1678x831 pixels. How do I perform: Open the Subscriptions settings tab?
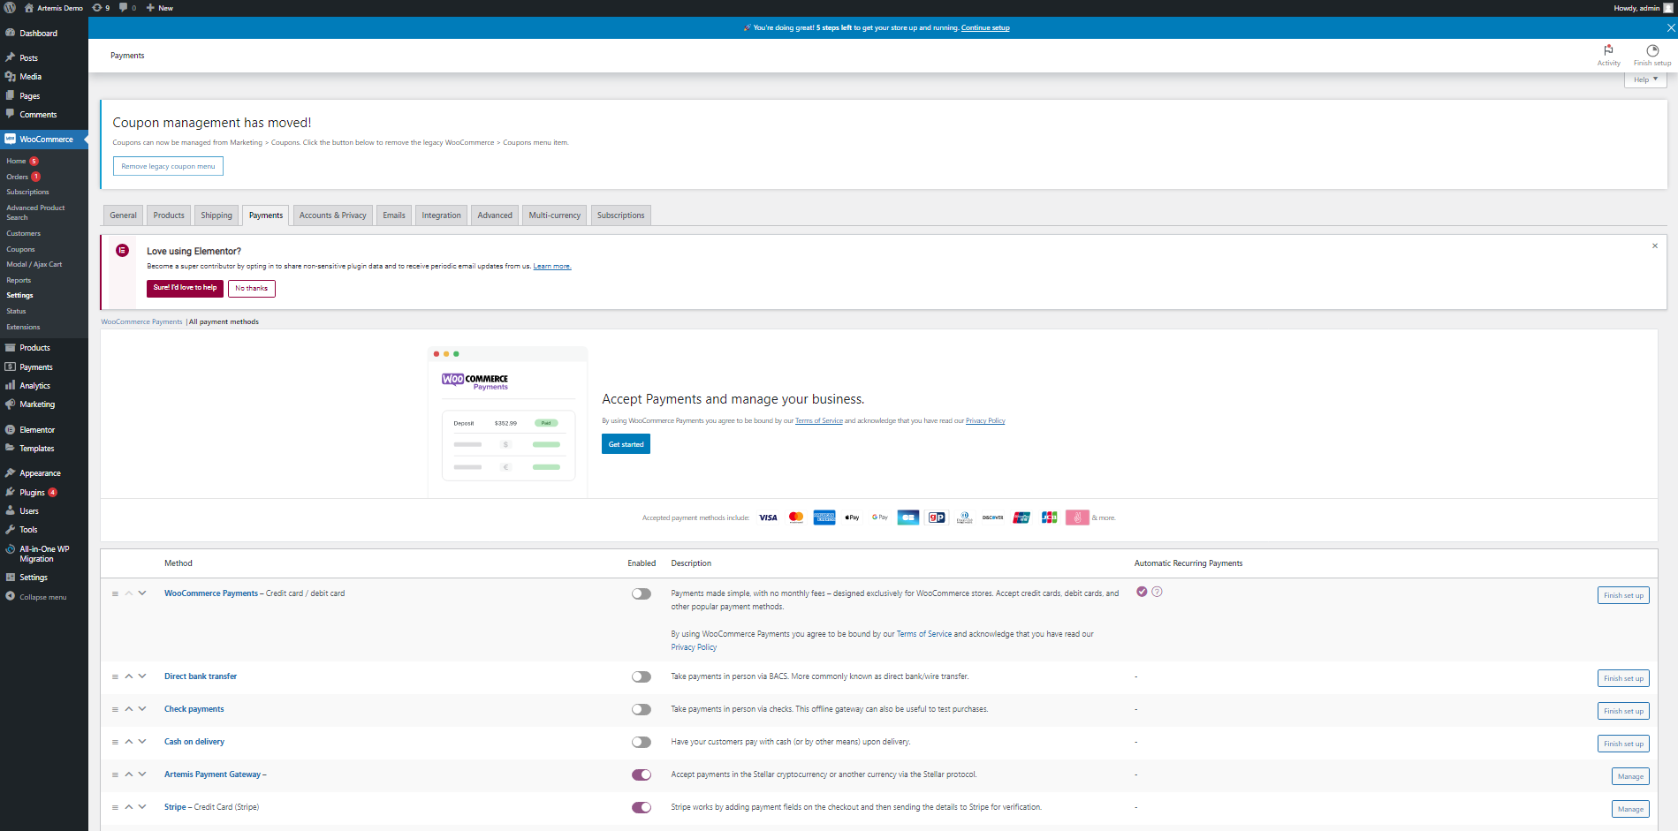click(x=620, y=215)
